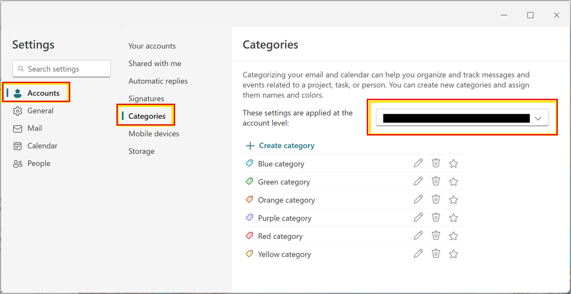This screenshot has height=294, width=571.
Task: Open the General settings section
Action: pos(40,111)
